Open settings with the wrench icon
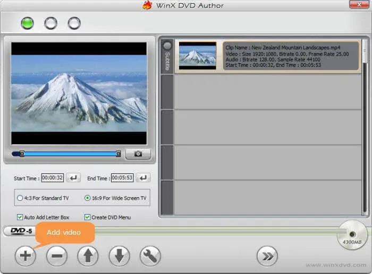 click(x=150, y=257)
